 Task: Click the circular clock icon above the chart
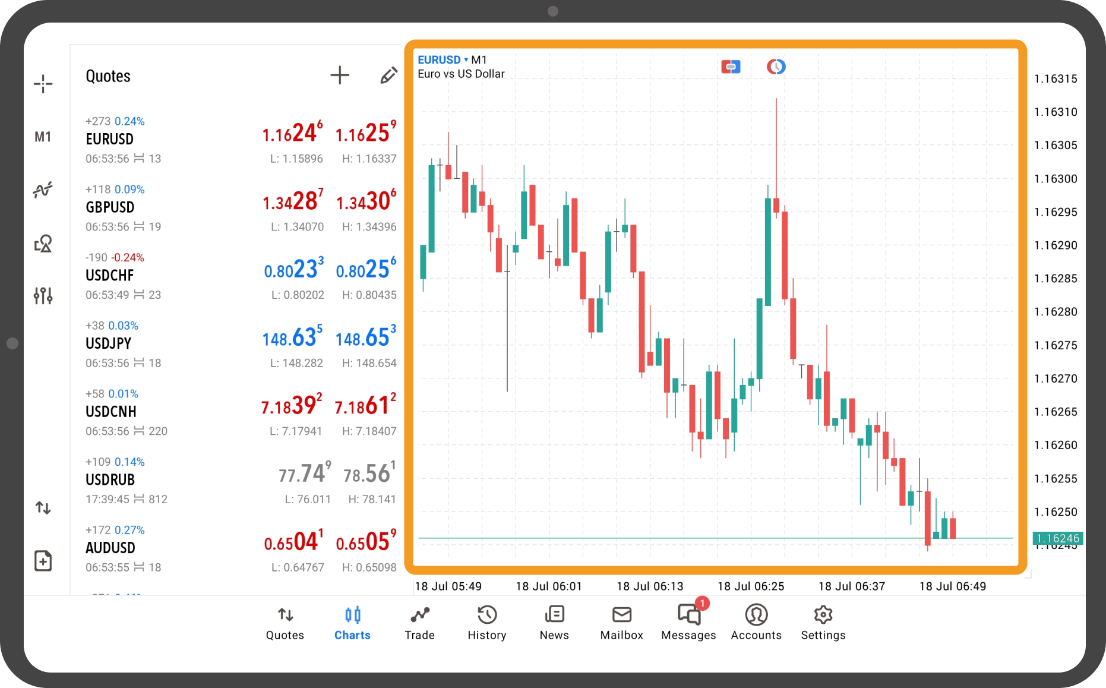[x=776, y=67]
